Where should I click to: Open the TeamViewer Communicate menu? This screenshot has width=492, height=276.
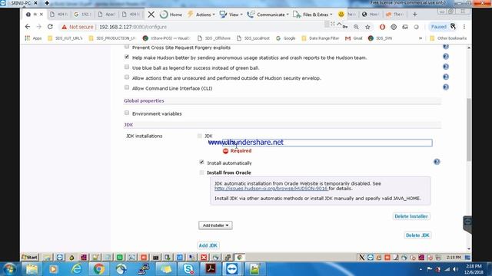[x=268, y=15]
